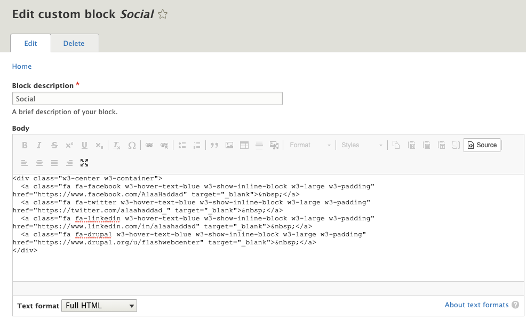Toggle subscript formatting
Viewport: 526px width, 319px height.
(99, 145)
